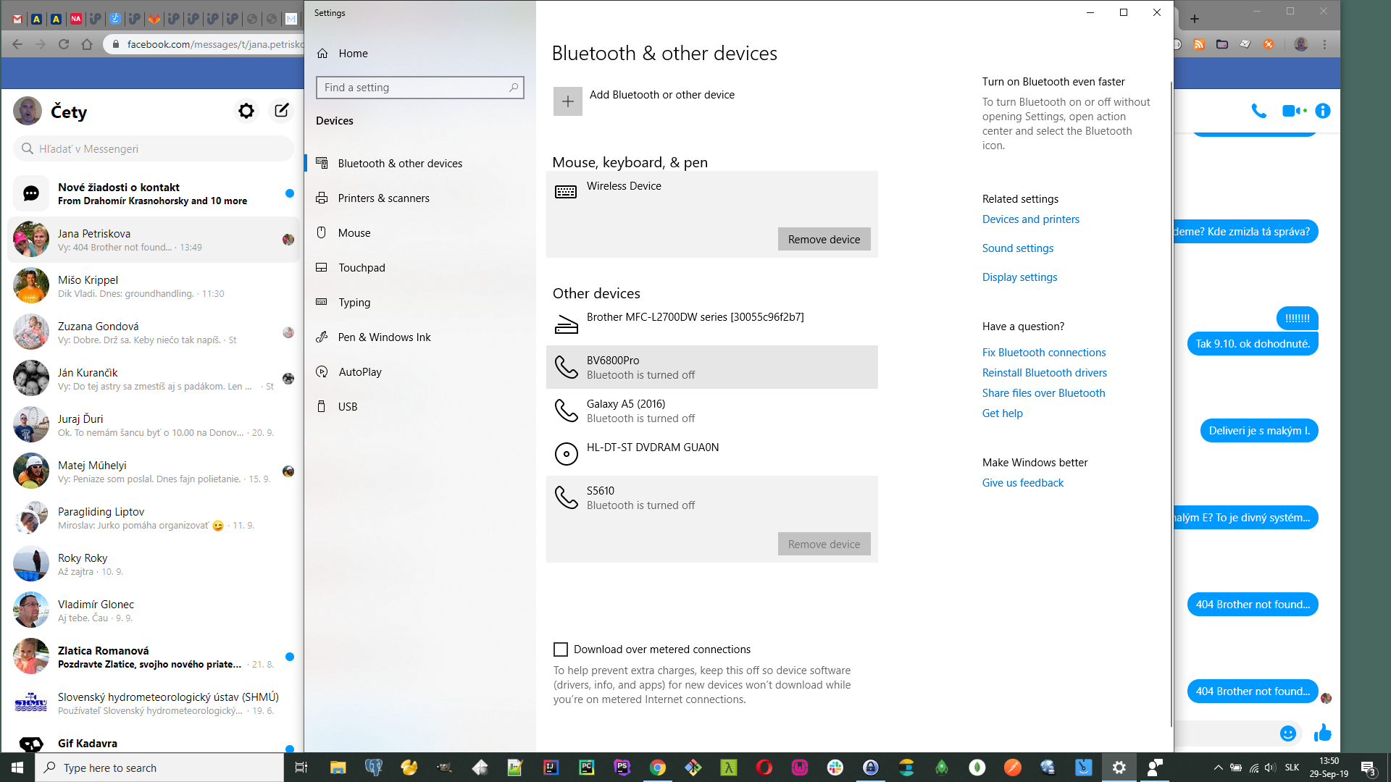Select Galaxy A5 (2016) device entry
This screenshot has width=1391, height=782.
pos(712,411)
